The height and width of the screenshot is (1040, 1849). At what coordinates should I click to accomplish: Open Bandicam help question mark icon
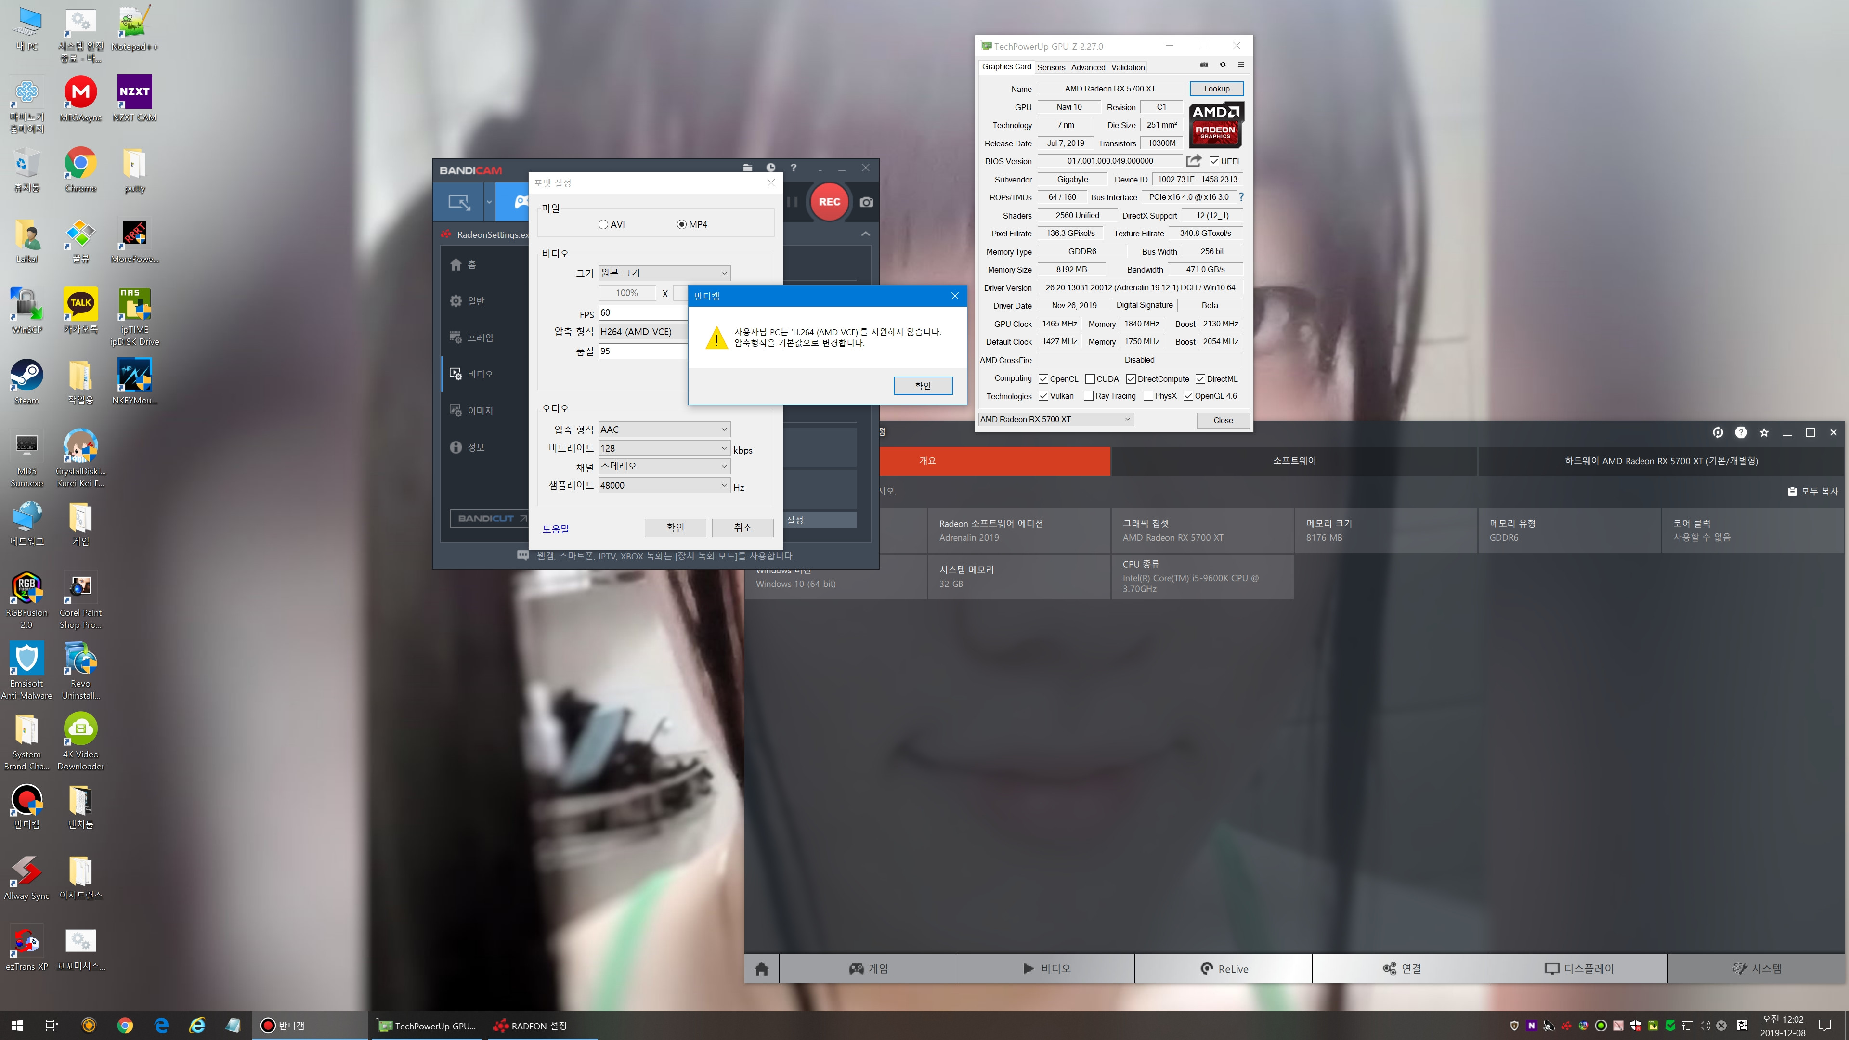[x=793, y=168]
